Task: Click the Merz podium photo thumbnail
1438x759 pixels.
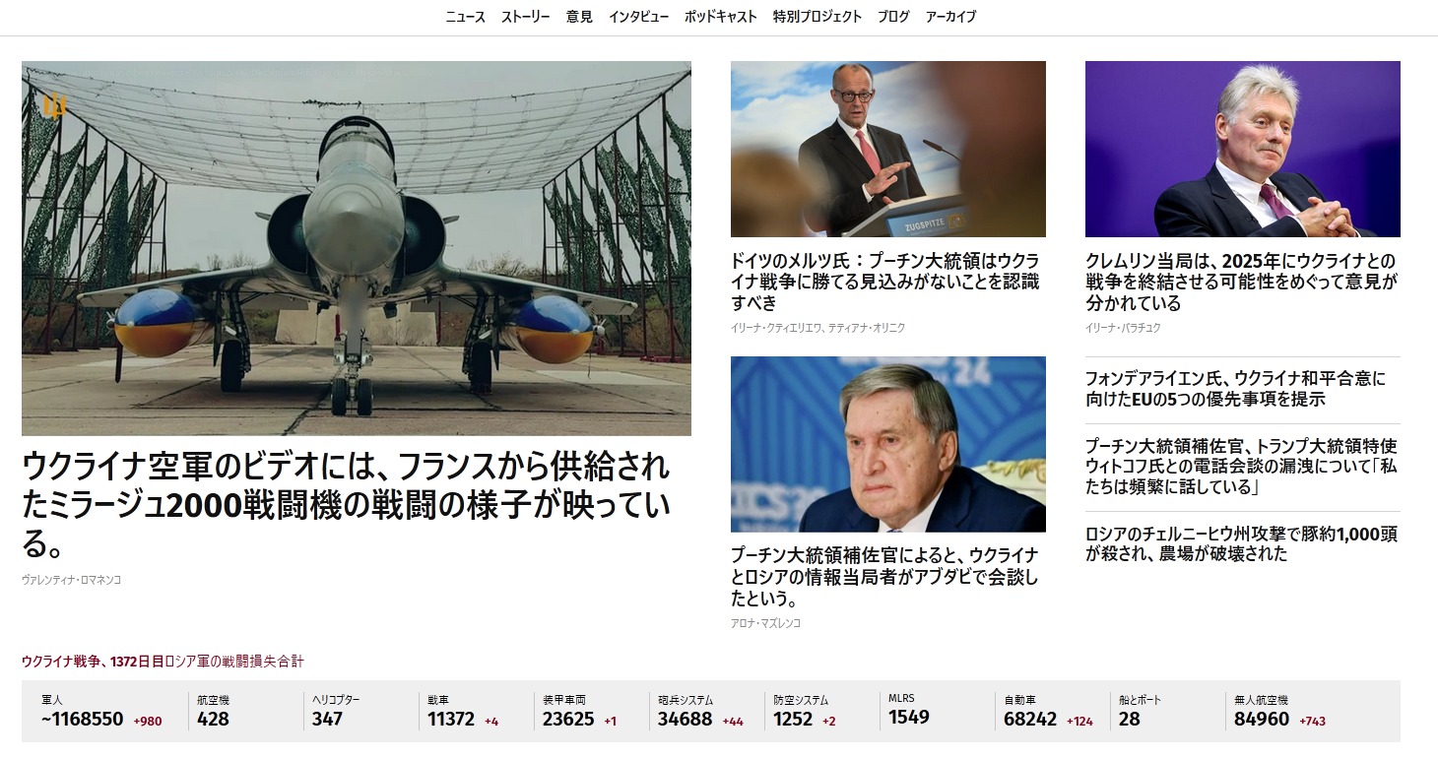Action: 888,149
